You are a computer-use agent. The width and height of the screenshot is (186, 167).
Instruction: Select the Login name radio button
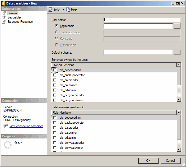(x=57, y=26)
